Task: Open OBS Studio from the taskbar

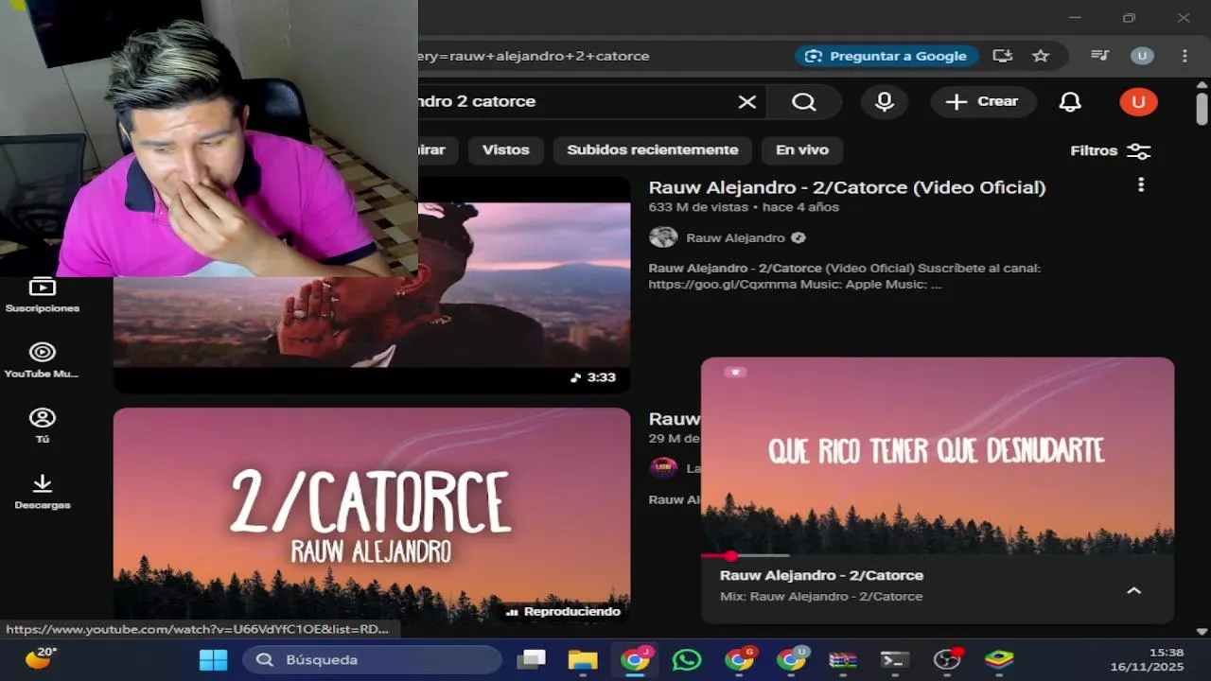Action: 947,659
